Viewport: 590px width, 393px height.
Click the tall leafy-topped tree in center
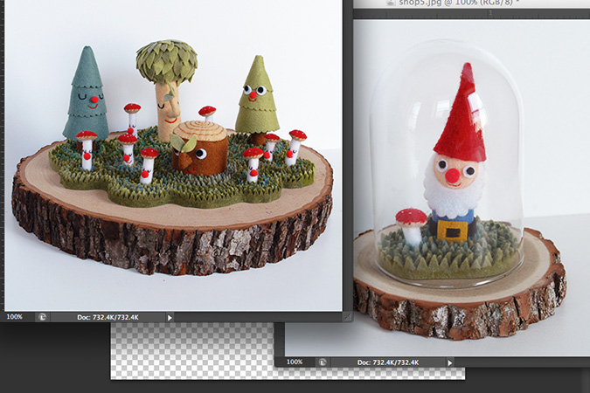click(x=167, y=79)
